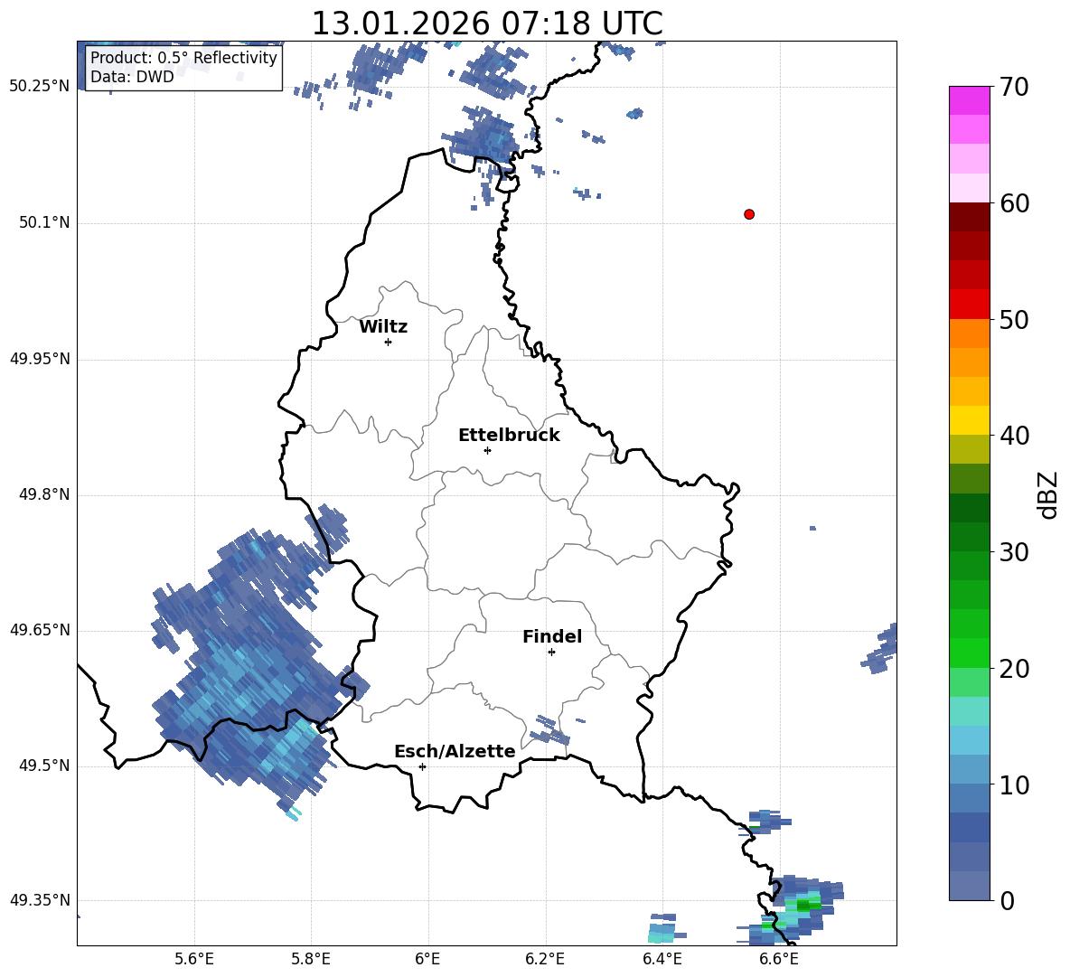The width and height of the screenshot is (1070, 977).
Task: Click the Esch/Alzette station cross marker
Action: [422, 766]
